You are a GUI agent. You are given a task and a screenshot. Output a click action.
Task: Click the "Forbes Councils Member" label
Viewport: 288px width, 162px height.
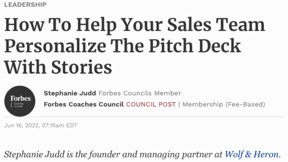140,93
